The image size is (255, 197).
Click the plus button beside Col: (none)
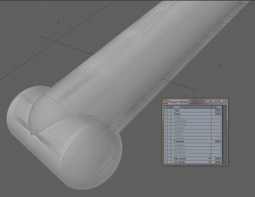(165, 162)
